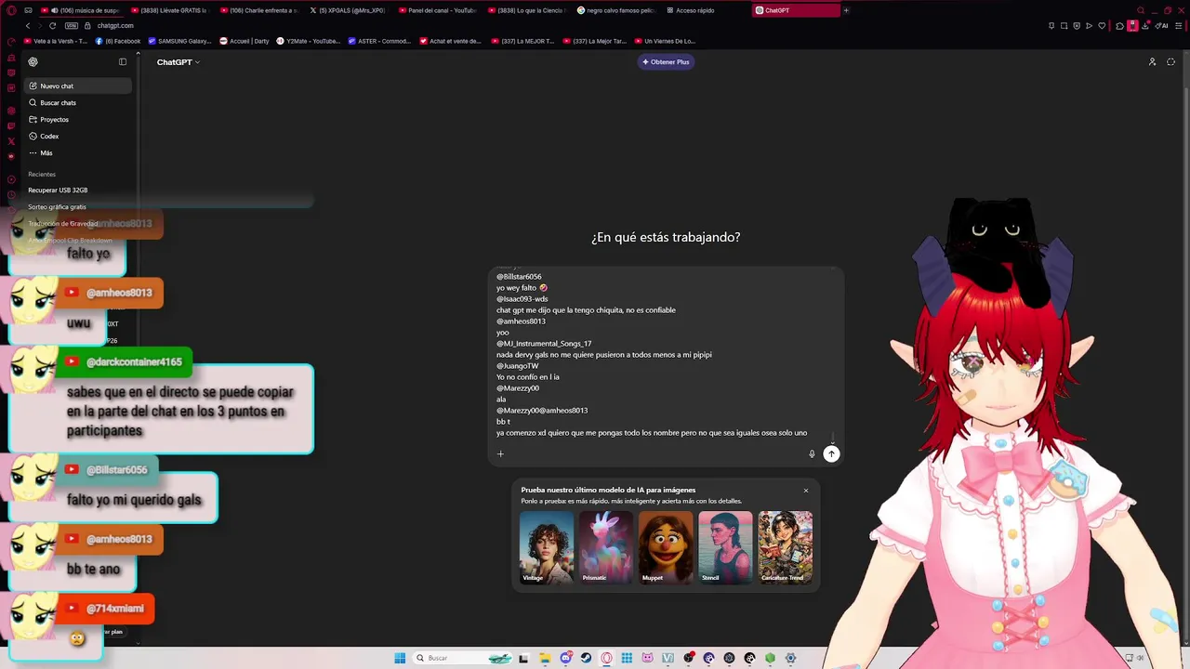This screenshot has height=669, width=1190.
Task: Open the Facebook bookmark
Action: pos(119,41)
